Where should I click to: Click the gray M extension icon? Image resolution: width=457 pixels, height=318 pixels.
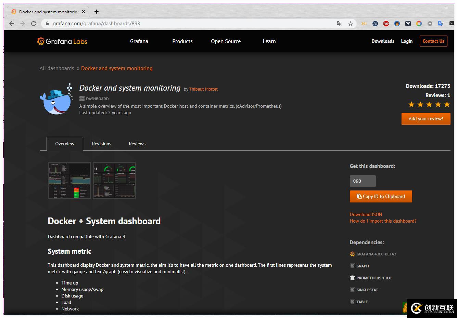(430, 24)
